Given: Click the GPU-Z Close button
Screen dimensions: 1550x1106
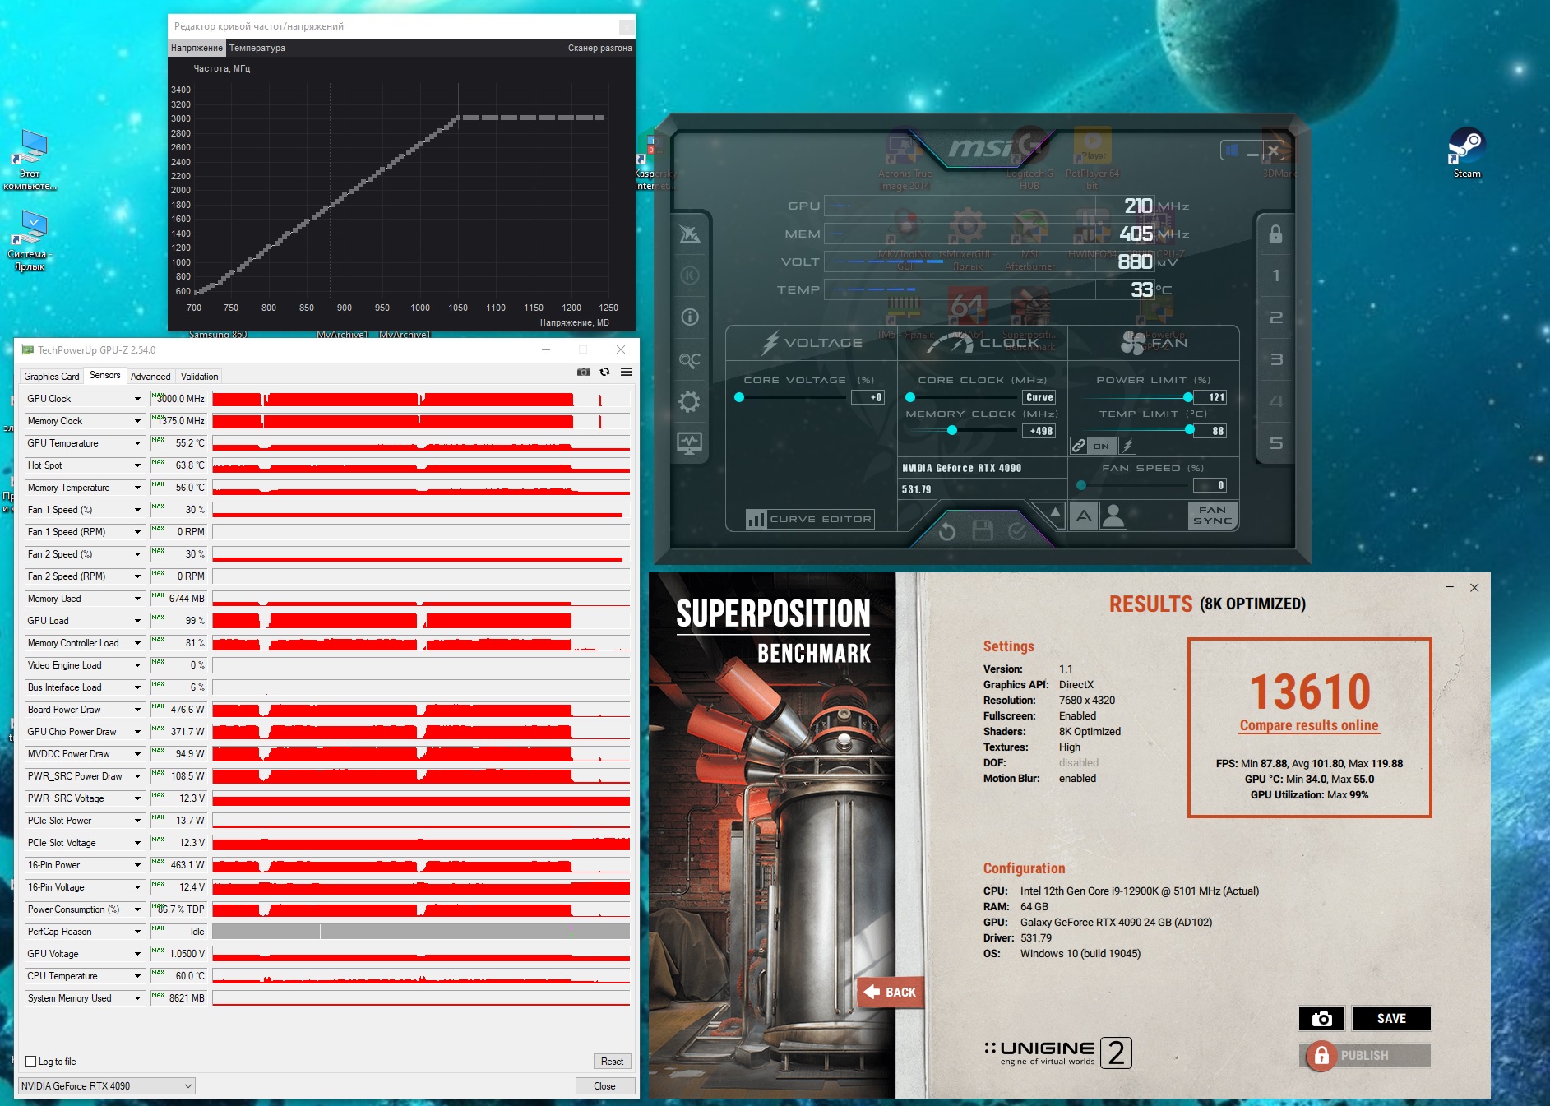Looking at the screenshot, I should (x=605, y=1086).
